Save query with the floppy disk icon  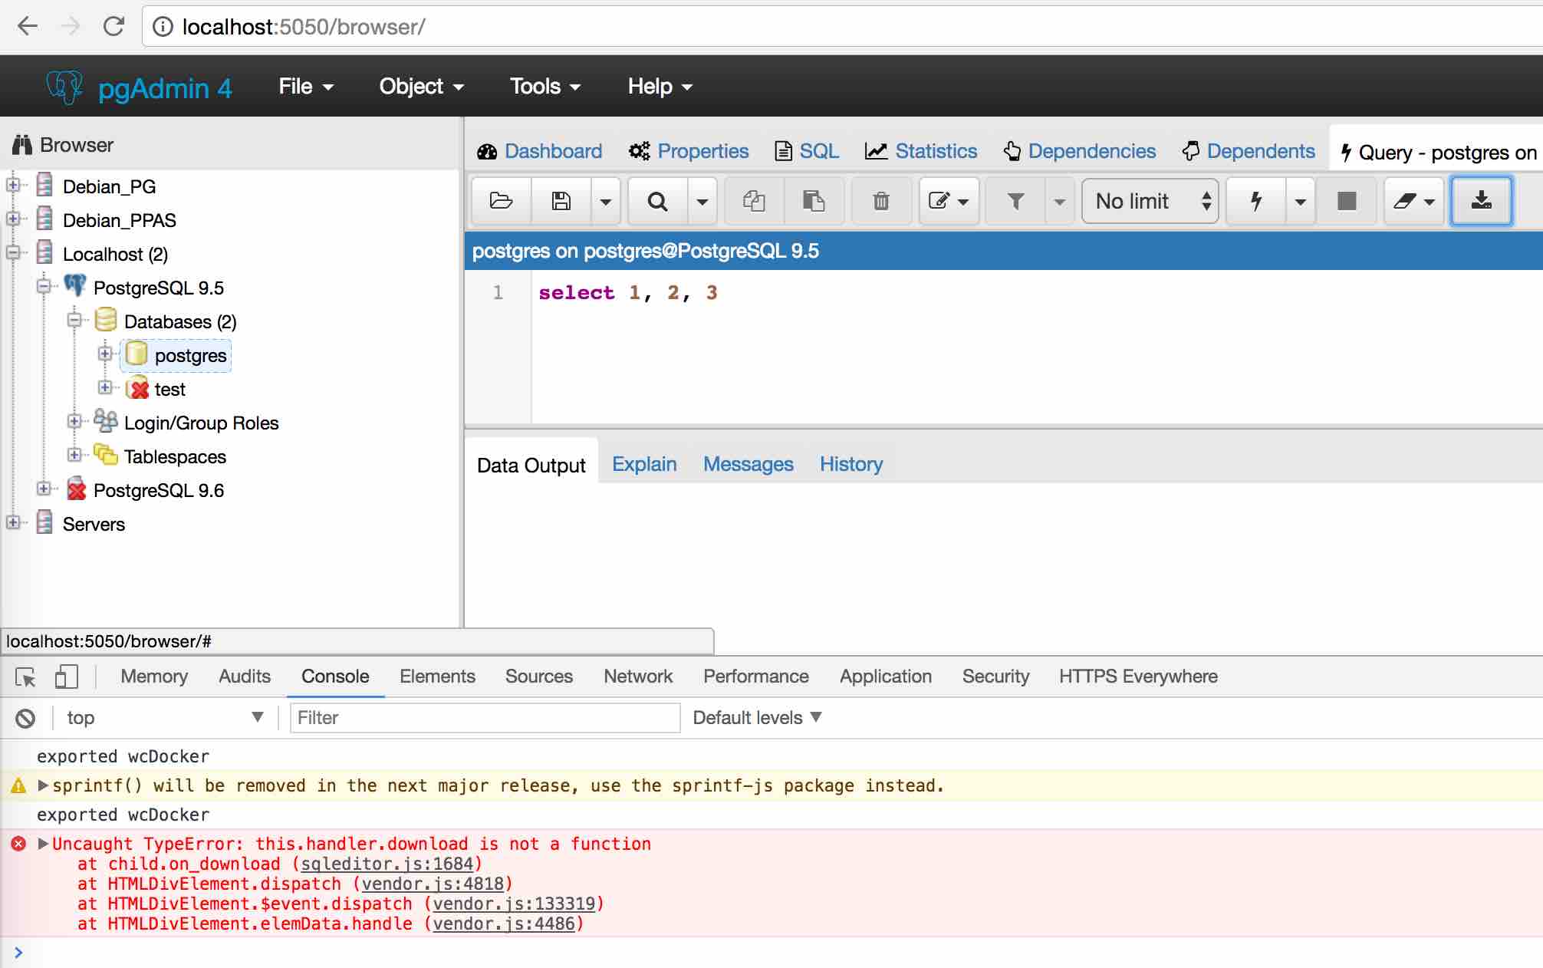(561, 201)
